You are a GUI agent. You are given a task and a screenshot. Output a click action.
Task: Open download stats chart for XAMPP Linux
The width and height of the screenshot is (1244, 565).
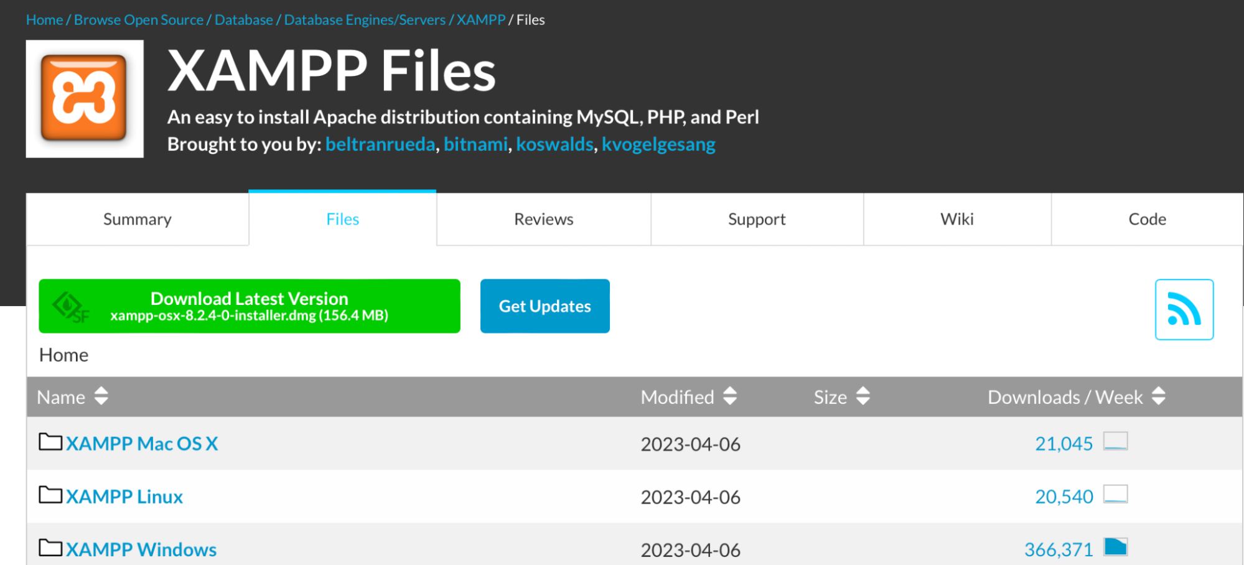[x=1115, y=494]
